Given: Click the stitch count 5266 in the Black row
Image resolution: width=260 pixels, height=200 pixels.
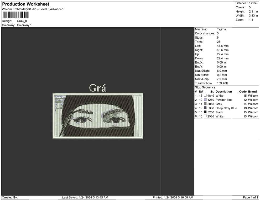Looking at the screenshot, I should (x=211, y=112).
